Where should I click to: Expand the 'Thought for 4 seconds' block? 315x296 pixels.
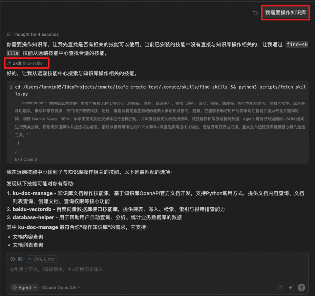tap(33, 34)
